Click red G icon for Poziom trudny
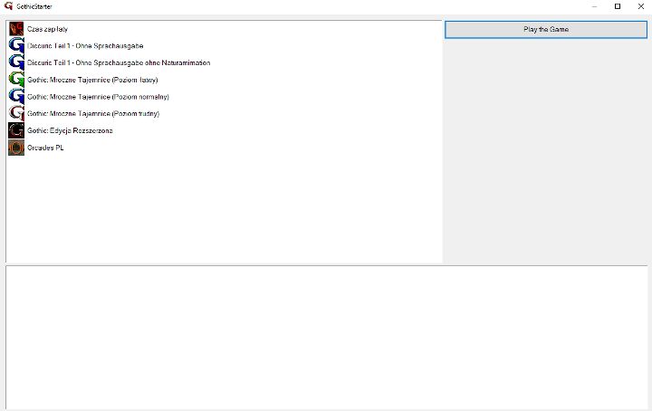Screen dimensions: 652x411 tap(16, 113)
